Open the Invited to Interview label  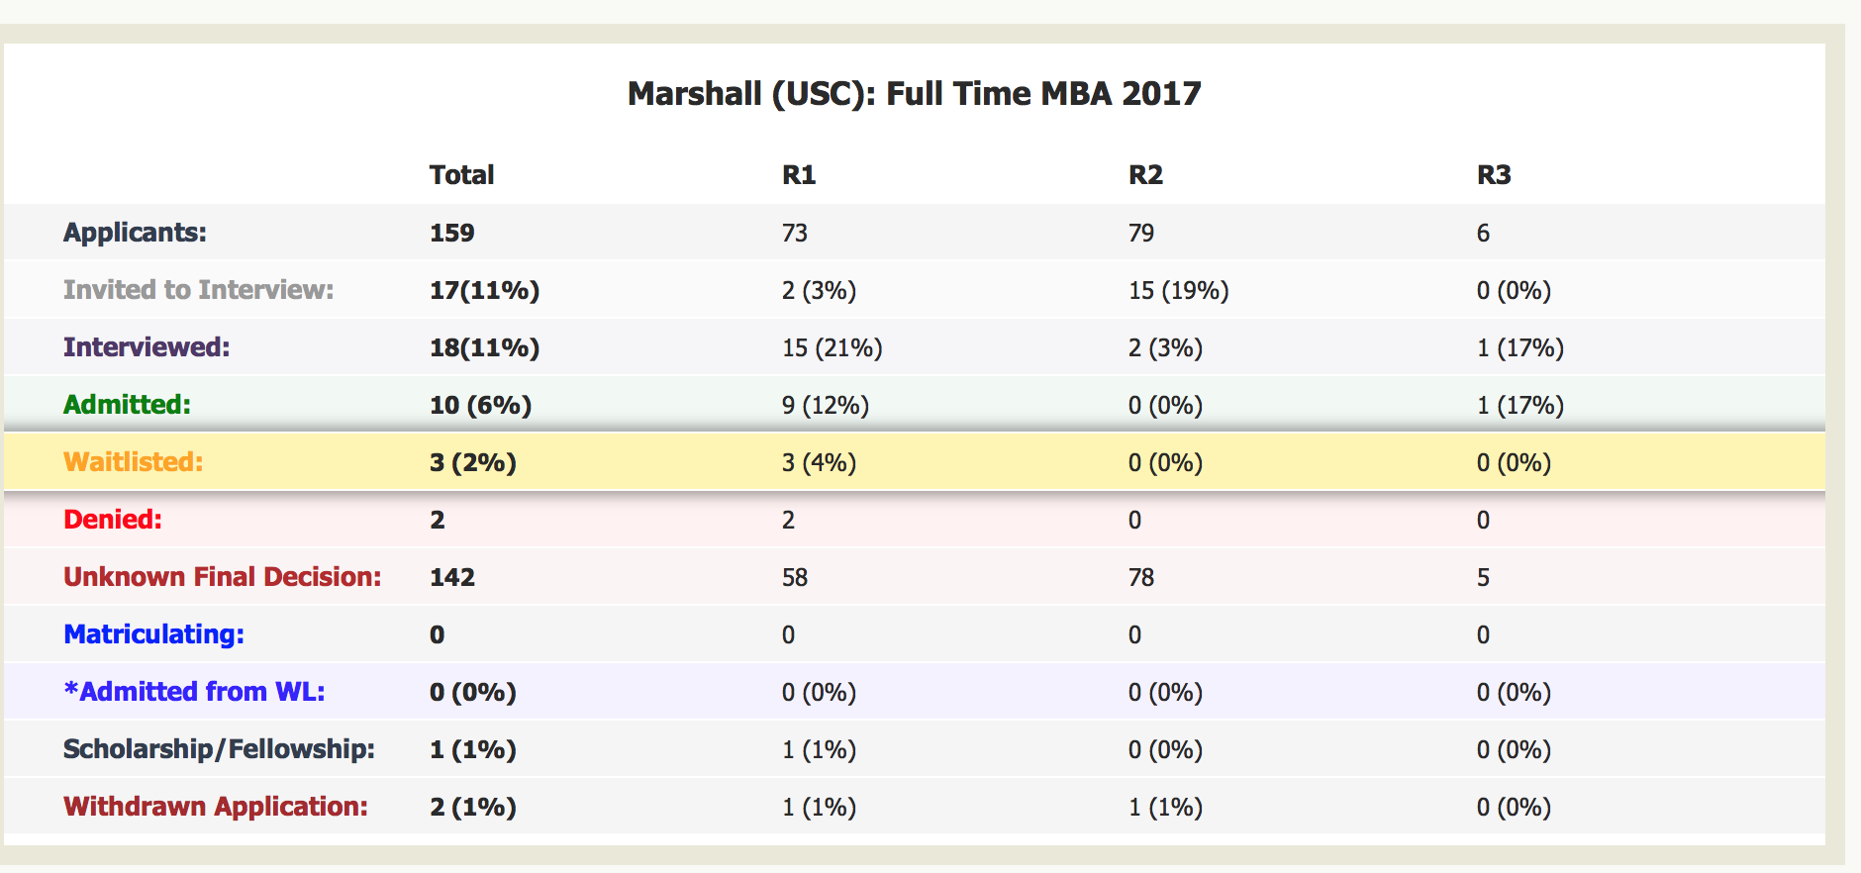click(198, 290)
